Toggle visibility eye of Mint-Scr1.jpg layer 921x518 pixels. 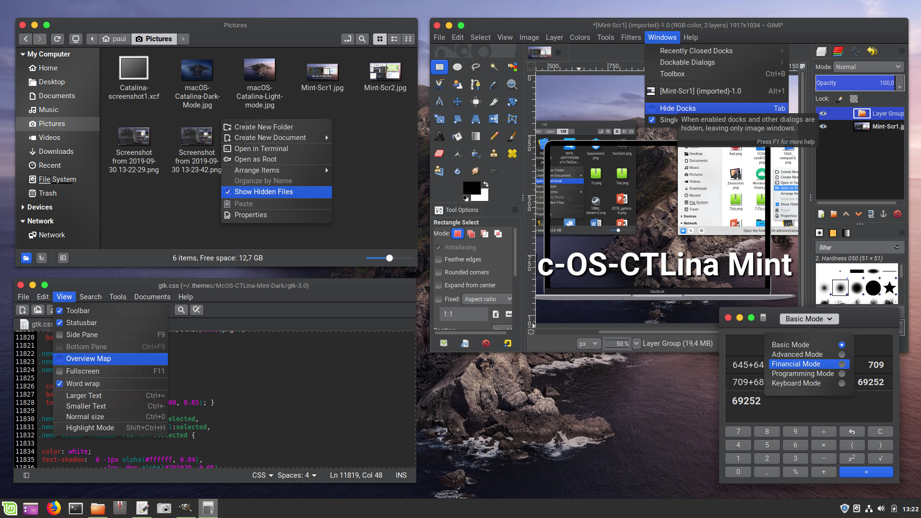(x=823, y=127)
